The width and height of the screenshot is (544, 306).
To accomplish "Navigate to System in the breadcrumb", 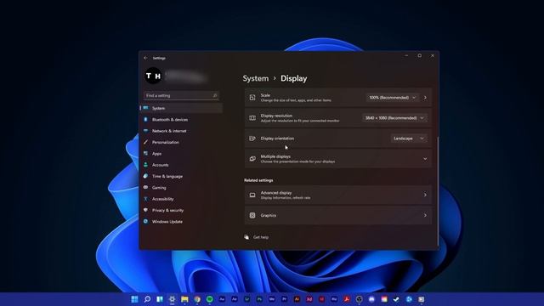I will pos(256,78).
